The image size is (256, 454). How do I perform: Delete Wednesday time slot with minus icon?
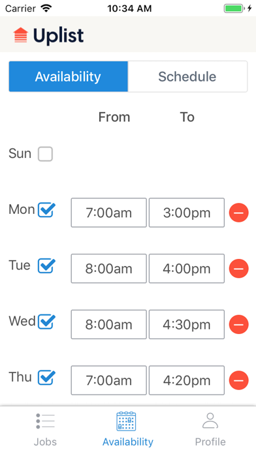point(238,324)
